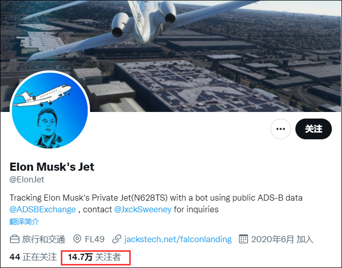Image resolution: width=342 pixels, height=268 pixels.
Task: Click the 关注 follow button
Action: pos(313,129)
